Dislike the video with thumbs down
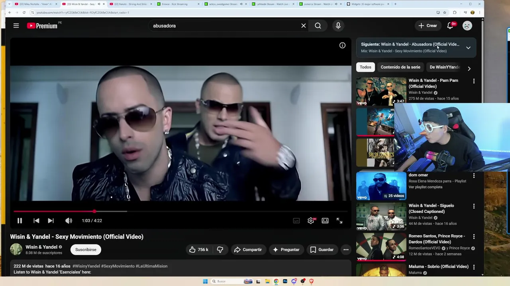The width and height of the screenshot is (510, 286). (x=220, y=250)
